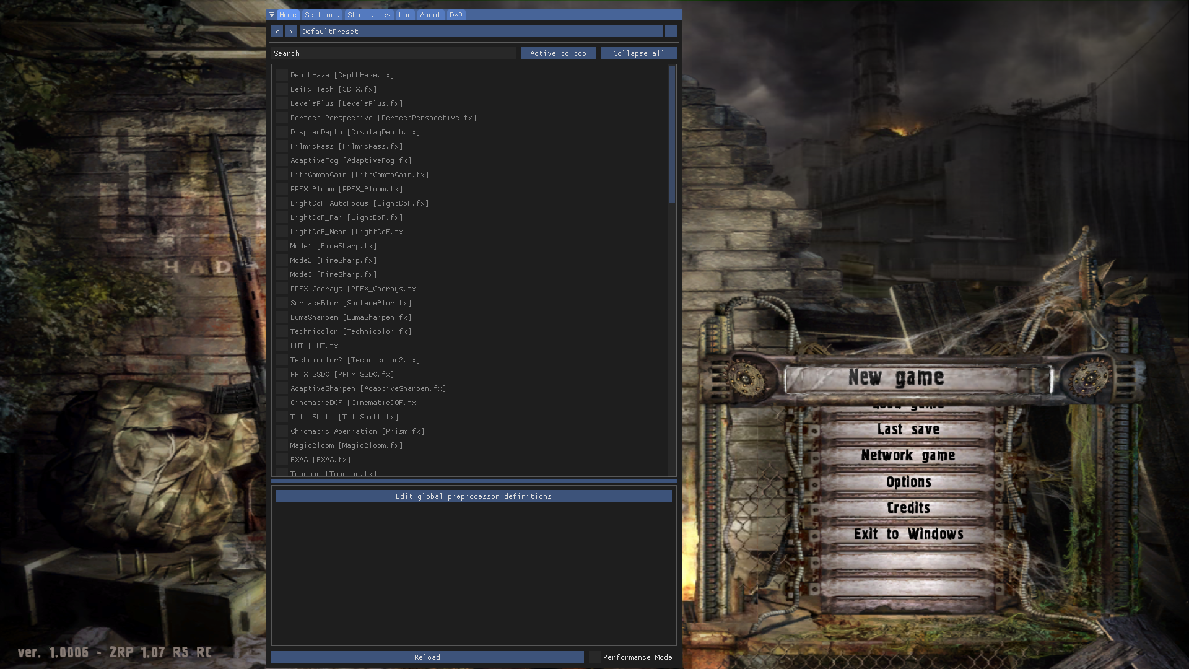Viewport: 1189px width, 669px height.
Task: Enable DisplayDepth effect checkbox
Action: 282,132
